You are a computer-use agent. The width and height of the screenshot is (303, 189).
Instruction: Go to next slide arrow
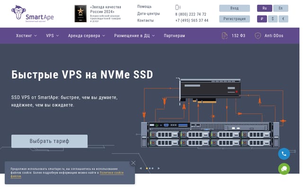coord(159,168)
